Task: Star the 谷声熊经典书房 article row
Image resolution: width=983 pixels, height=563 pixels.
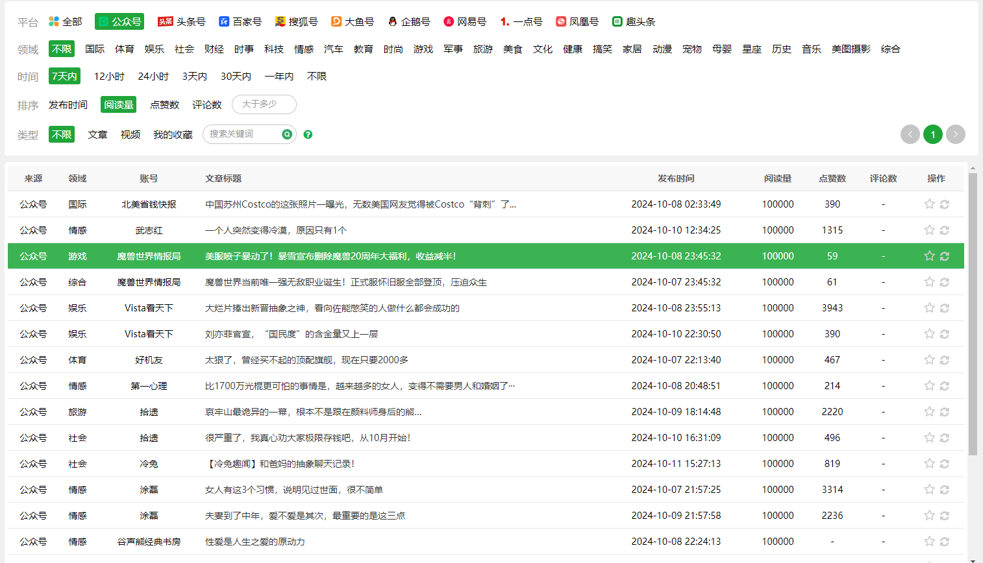Action: coord(929,542)
